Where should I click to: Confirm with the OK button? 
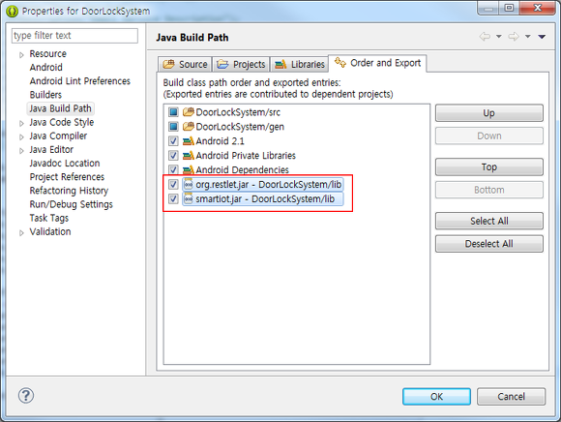pyautogui.click(x=436, y=397)
